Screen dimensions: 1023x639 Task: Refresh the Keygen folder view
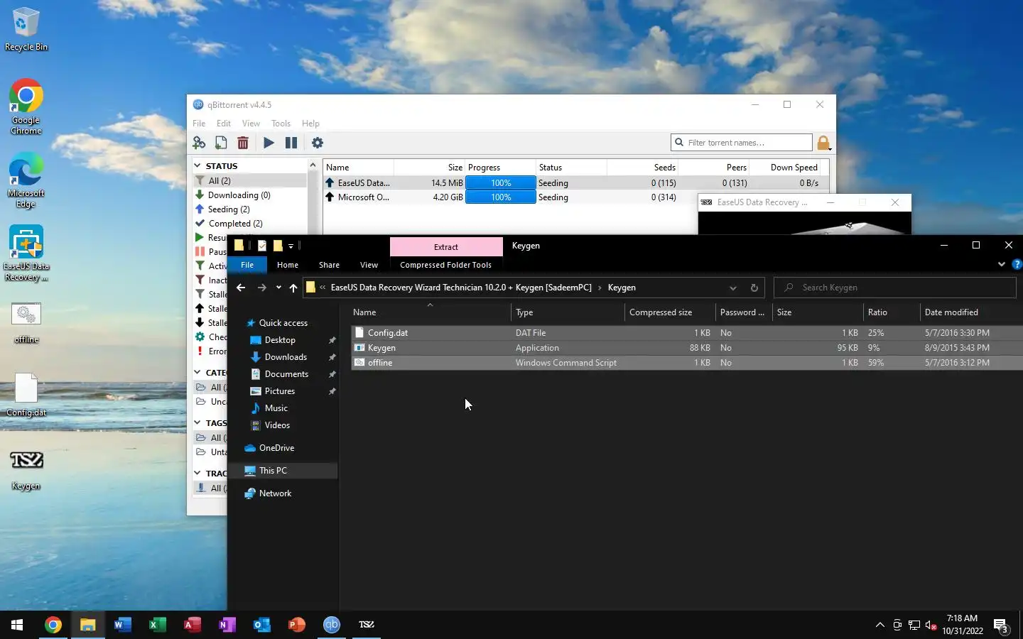tap(754, 288)
